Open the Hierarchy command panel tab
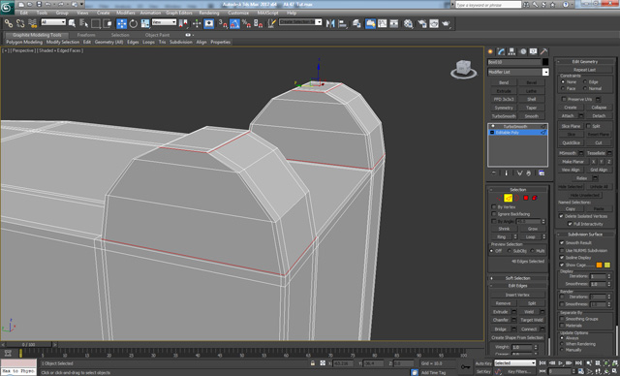This screenshot has width=620, height=376. pos(512,51)
